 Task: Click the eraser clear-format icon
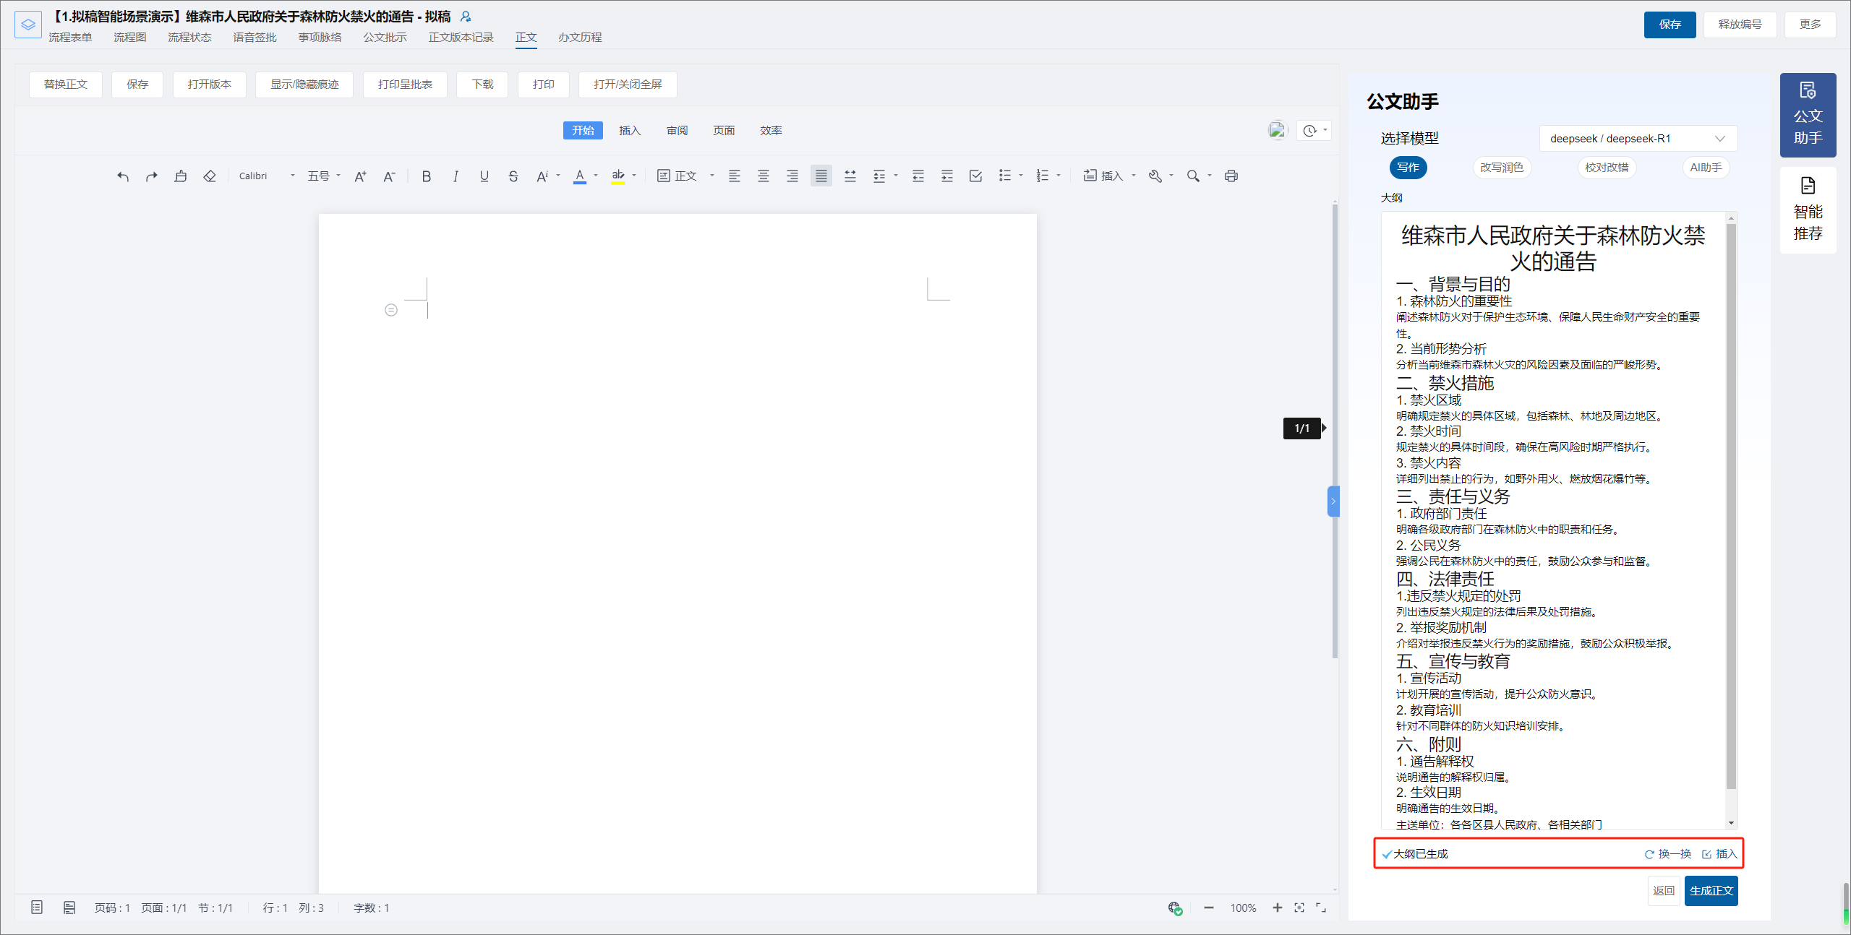click(x=210, y=176)
